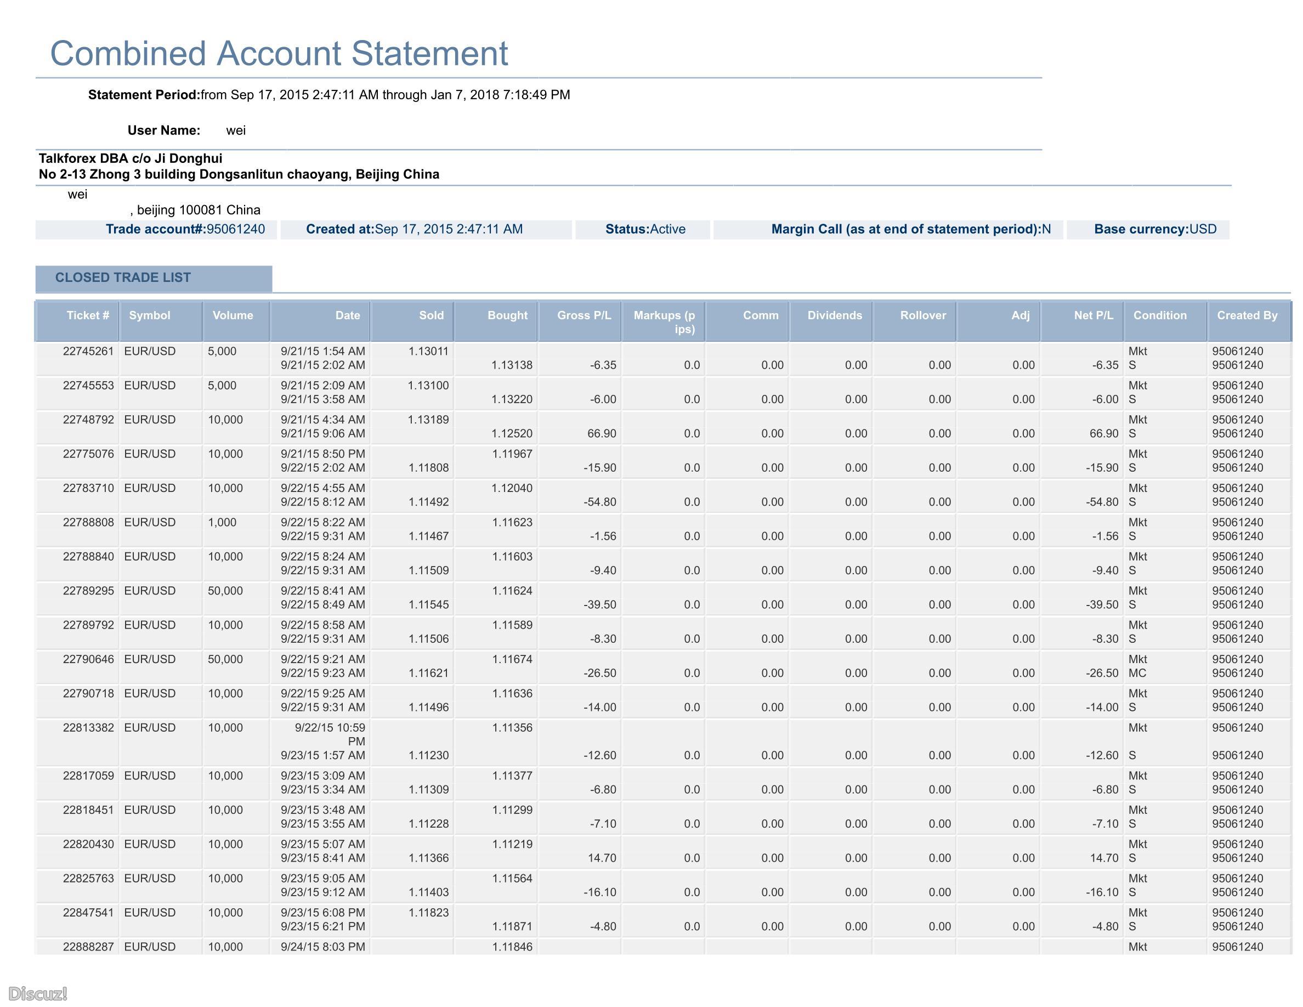Click -54.80 in the Net P/L column
Viewport: 1303px width, 1007px height.
click(1102, 502)
